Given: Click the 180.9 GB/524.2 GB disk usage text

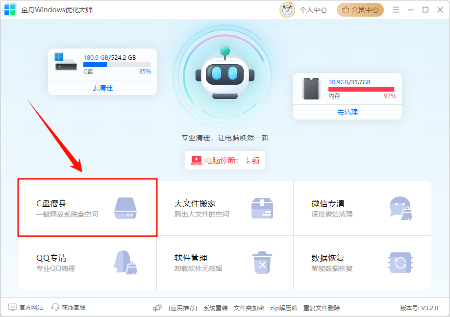Looking at the screenshot, I should [110, 58].
